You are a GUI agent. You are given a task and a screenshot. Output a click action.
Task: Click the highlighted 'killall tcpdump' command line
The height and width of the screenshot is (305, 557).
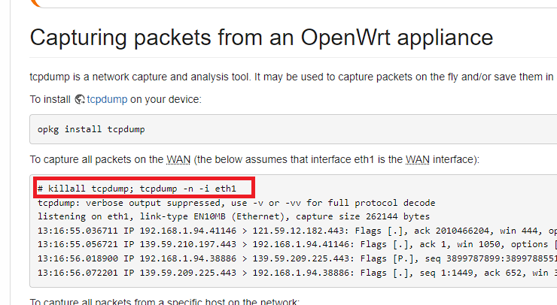[x=137, y=189]
